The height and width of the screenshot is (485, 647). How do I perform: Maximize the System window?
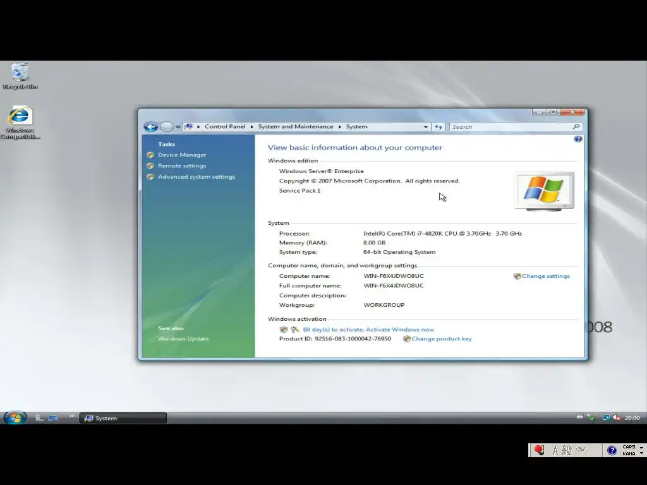(553, 112)
